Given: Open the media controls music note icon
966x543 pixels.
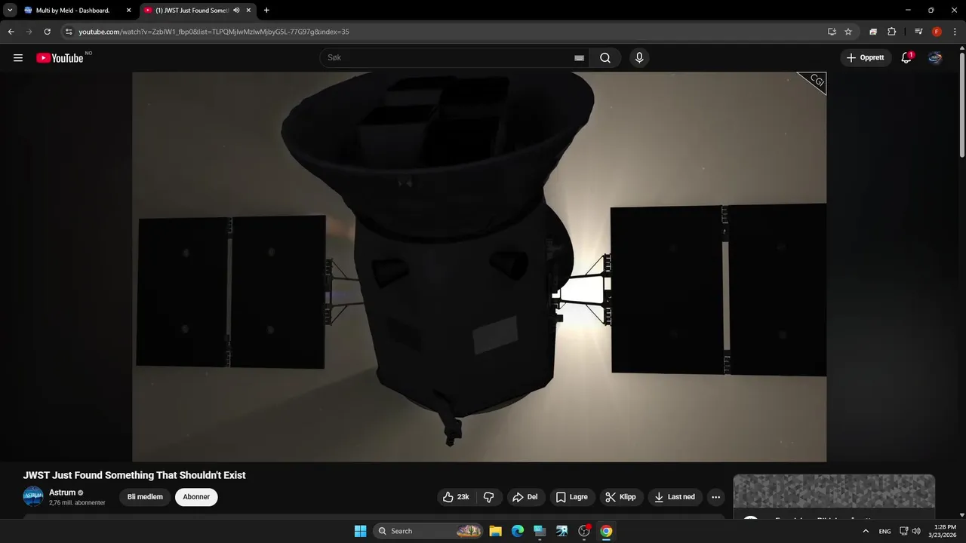Looking at the screenshot, I should tap(918, 32).
